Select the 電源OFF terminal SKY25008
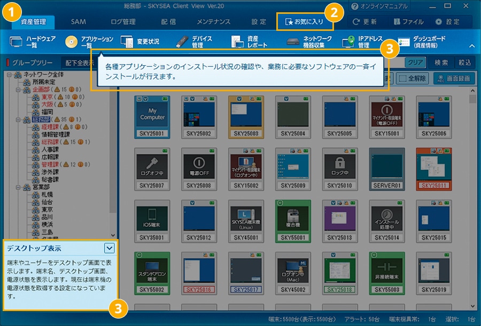 pos(199,169)
